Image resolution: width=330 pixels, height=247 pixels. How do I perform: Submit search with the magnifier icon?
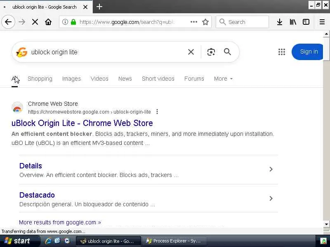[x=228, y=52]
